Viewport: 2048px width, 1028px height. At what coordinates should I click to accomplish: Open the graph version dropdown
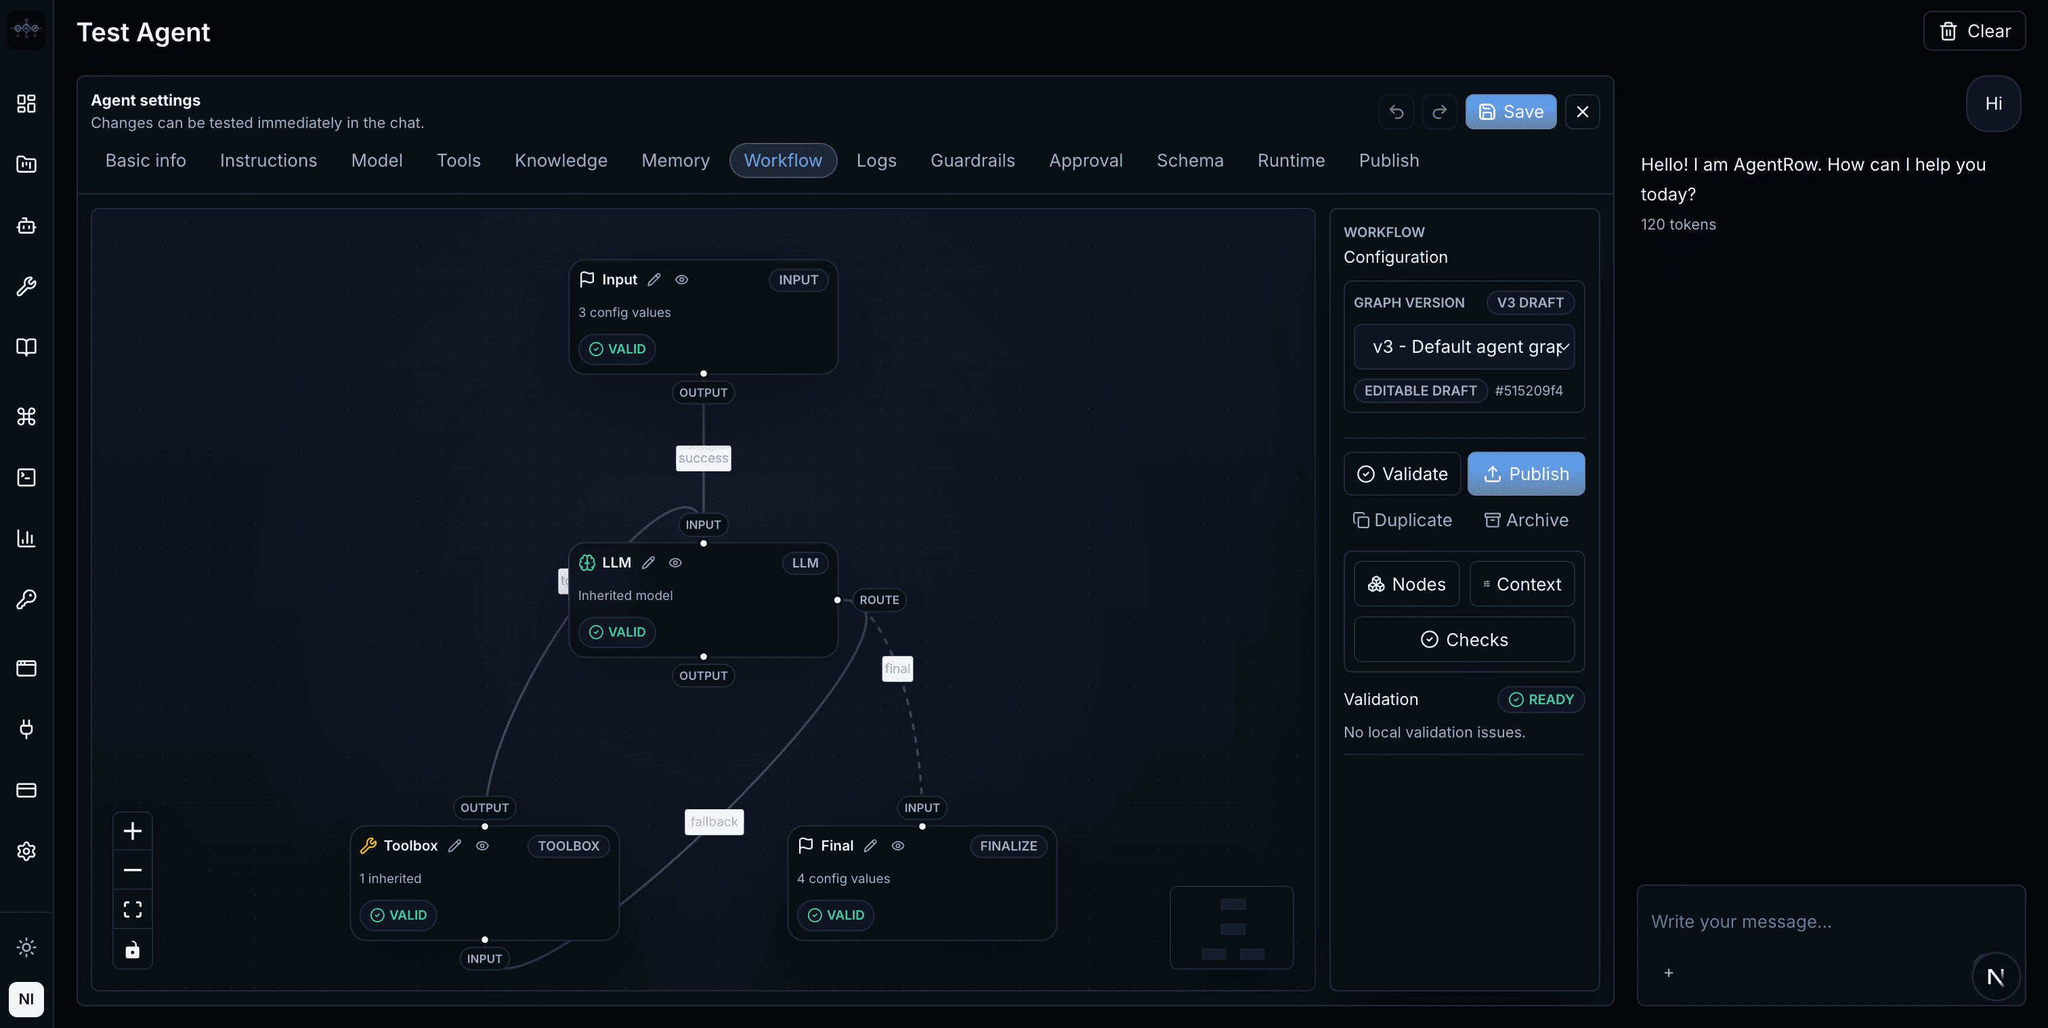(1464, 347)
